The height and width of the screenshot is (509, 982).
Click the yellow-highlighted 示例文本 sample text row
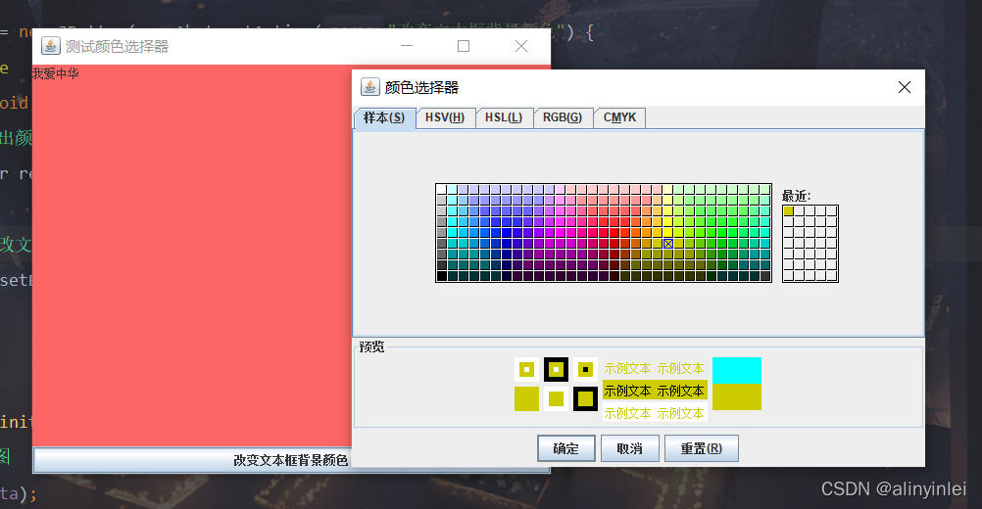(x=655, y=391)
